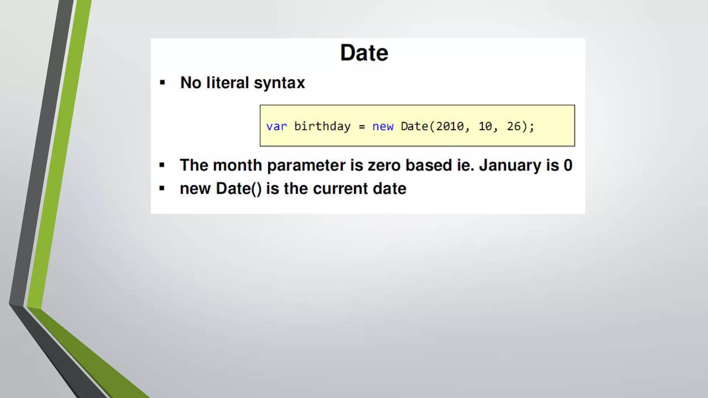Click the "Date" slide title
Viewport: 708px width, 398px height.
[x=364, y=53]
